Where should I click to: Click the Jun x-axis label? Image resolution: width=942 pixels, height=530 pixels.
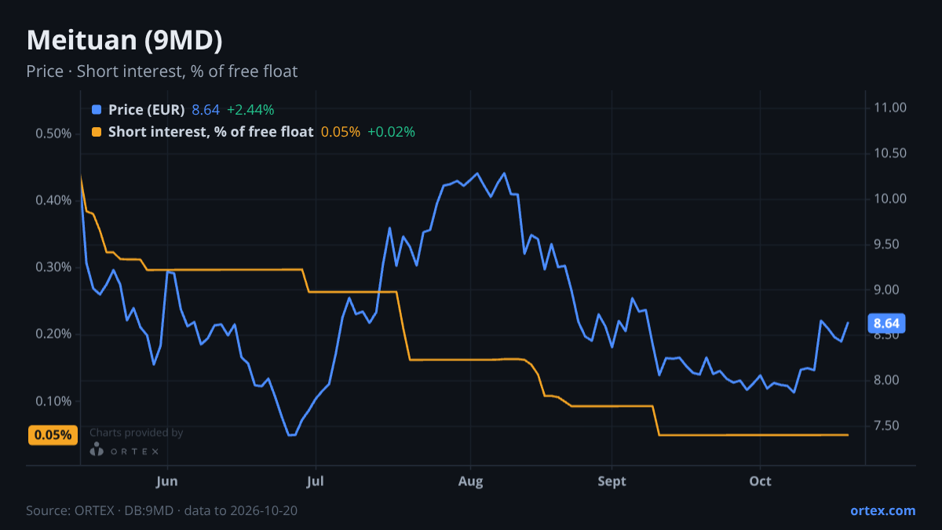(167, 481)
